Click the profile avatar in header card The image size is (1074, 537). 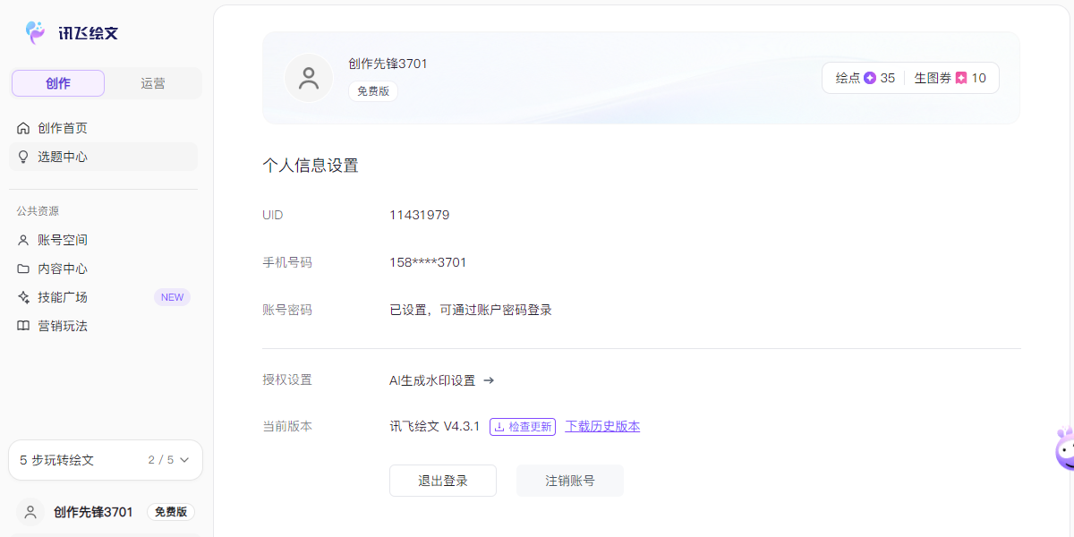coord(309,78)
